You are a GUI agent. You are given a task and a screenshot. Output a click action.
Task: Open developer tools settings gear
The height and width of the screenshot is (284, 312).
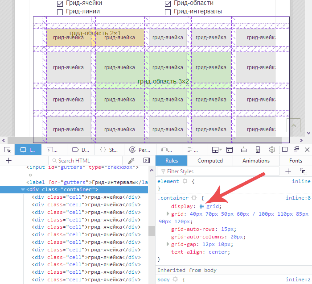272,150
